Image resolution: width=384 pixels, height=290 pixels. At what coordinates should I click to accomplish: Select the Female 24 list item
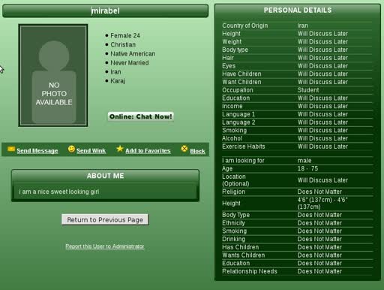(125, 35)
